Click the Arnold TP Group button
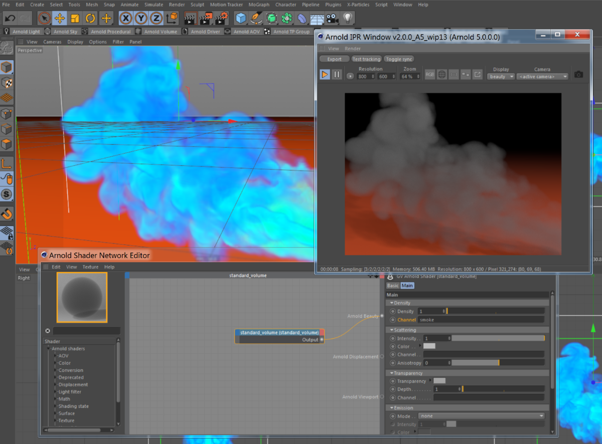This screenshot has width=602, height=444. [288, 32]
